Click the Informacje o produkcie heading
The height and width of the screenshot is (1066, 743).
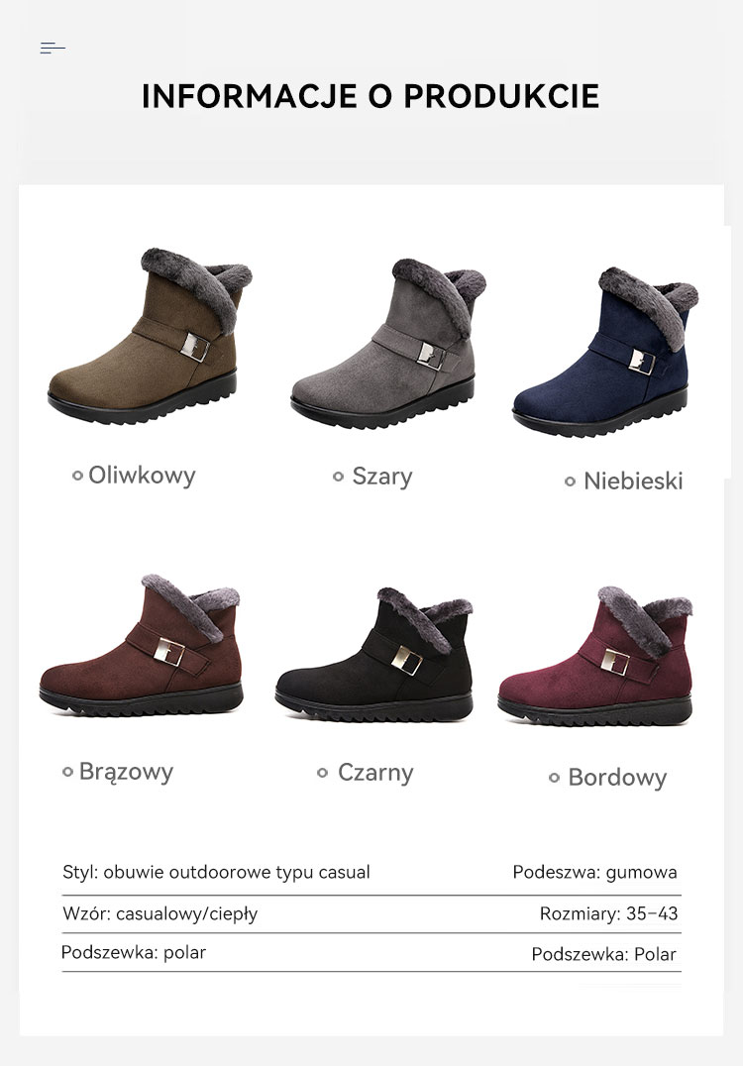(x=371, y=96)
